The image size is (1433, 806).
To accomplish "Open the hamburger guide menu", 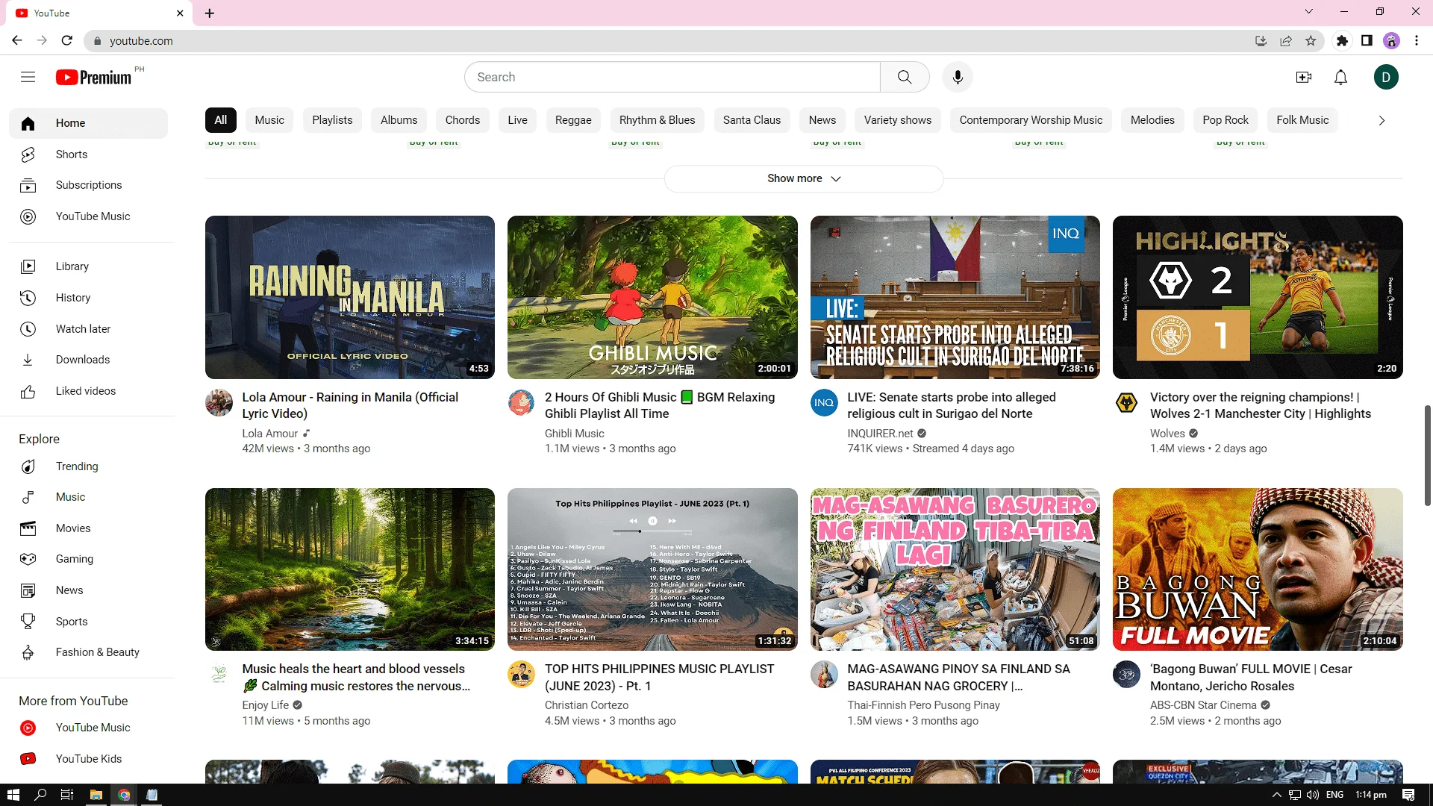I will (28, 77).
